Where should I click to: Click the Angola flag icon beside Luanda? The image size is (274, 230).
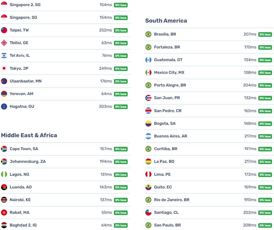(x=4, y=187)
